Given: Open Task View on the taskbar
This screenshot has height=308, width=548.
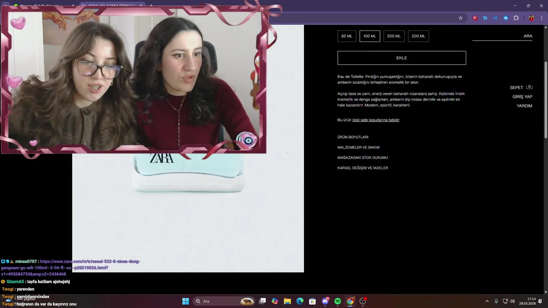Looking at the screenshot, I should click(x=262, y=301).
